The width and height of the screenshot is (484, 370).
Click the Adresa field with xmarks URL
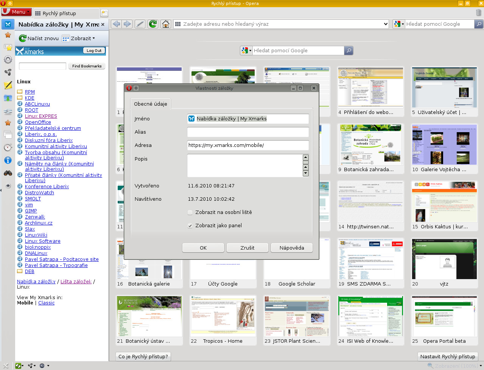(x=248, y=145)
